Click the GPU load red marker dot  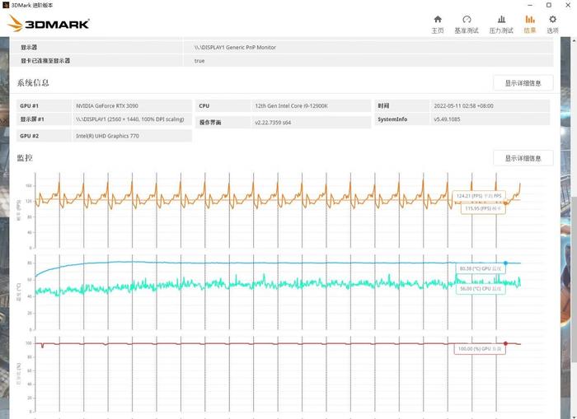[x=505, y=343]
